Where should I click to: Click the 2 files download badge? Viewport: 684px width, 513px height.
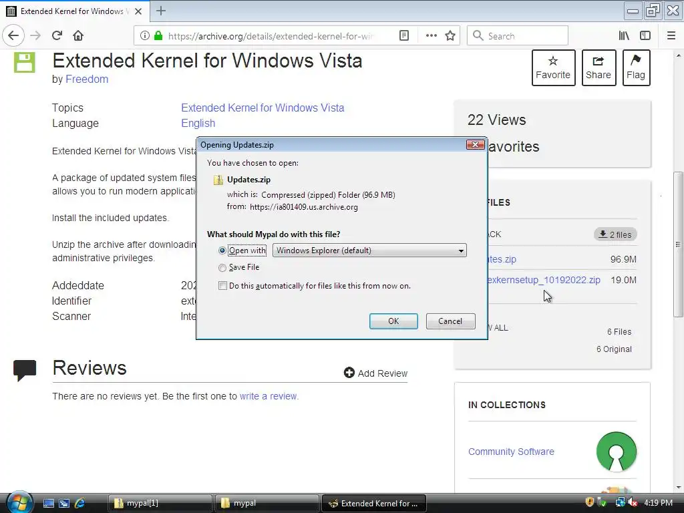[615, 234]
